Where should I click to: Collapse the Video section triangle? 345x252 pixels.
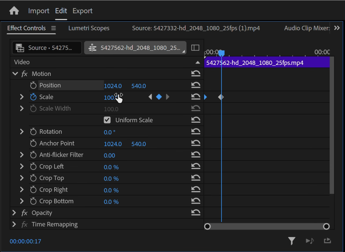click(198, 62)
